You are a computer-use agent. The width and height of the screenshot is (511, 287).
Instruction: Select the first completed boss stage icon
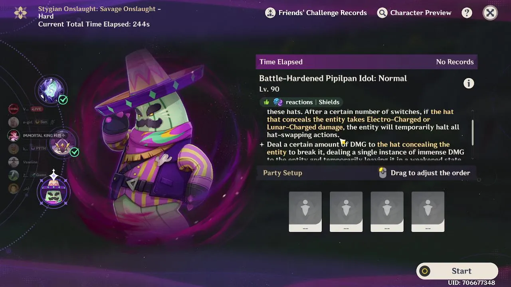pyautogui.click(x=51, y=90)
